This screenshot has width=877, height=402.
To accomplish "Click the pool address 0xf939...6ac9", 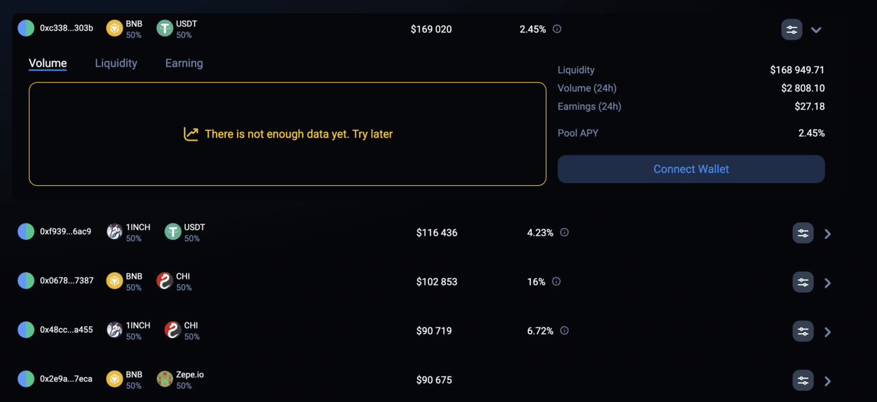I will pyautogui.click(x=65, y=231).
